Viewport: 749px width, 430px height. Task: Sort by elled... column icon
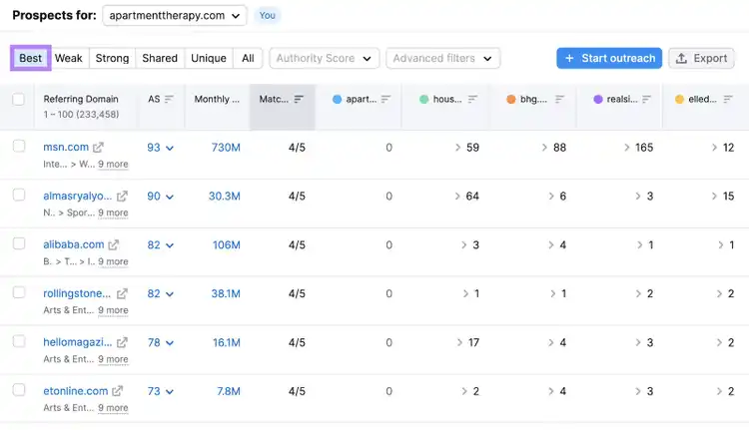(728, 99)
